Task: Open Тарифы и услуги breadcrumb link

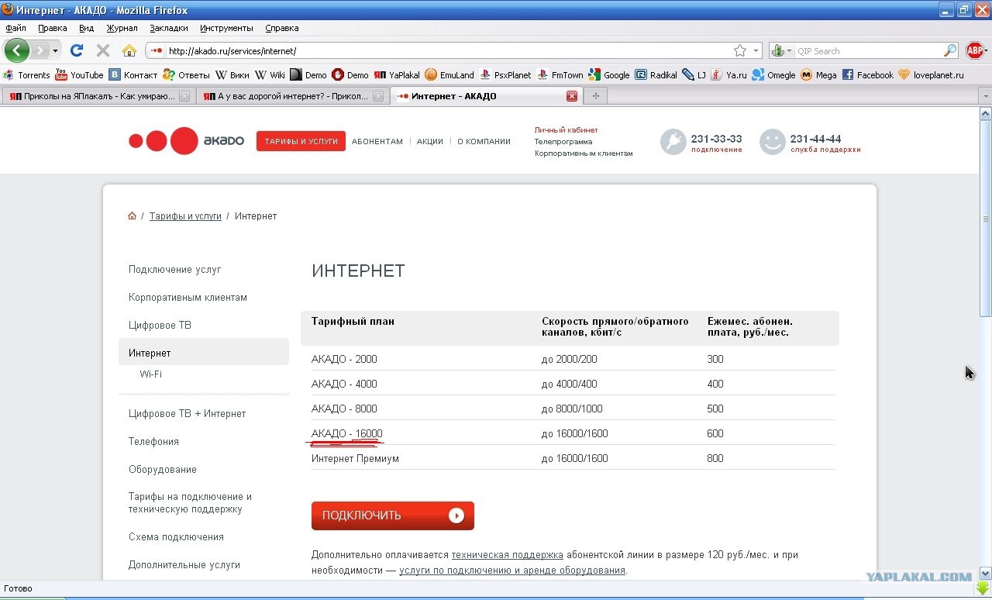Action: (185, 216)
